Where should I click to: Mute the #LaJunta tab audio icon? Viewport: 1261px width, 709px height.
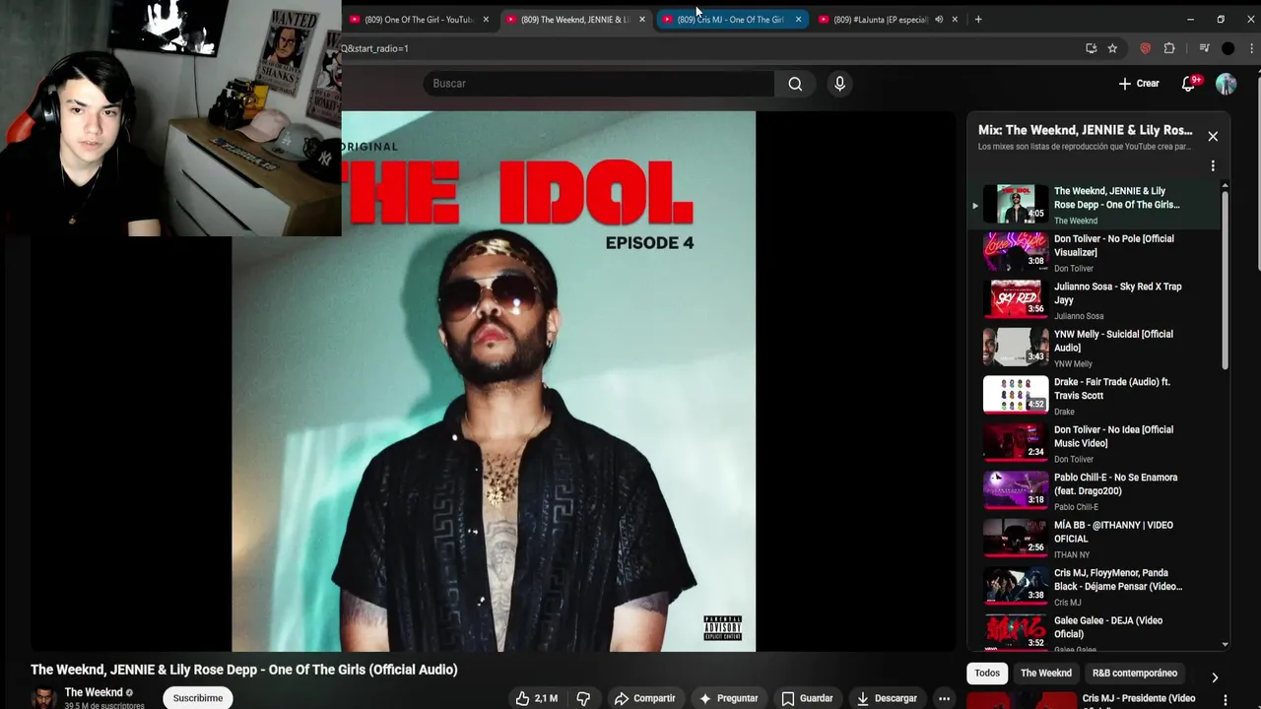(x=939, y=20)
